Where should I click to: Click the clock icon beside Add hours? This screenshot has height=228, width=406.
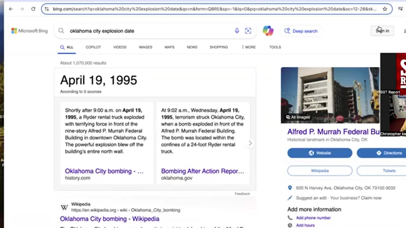(290, 225)
